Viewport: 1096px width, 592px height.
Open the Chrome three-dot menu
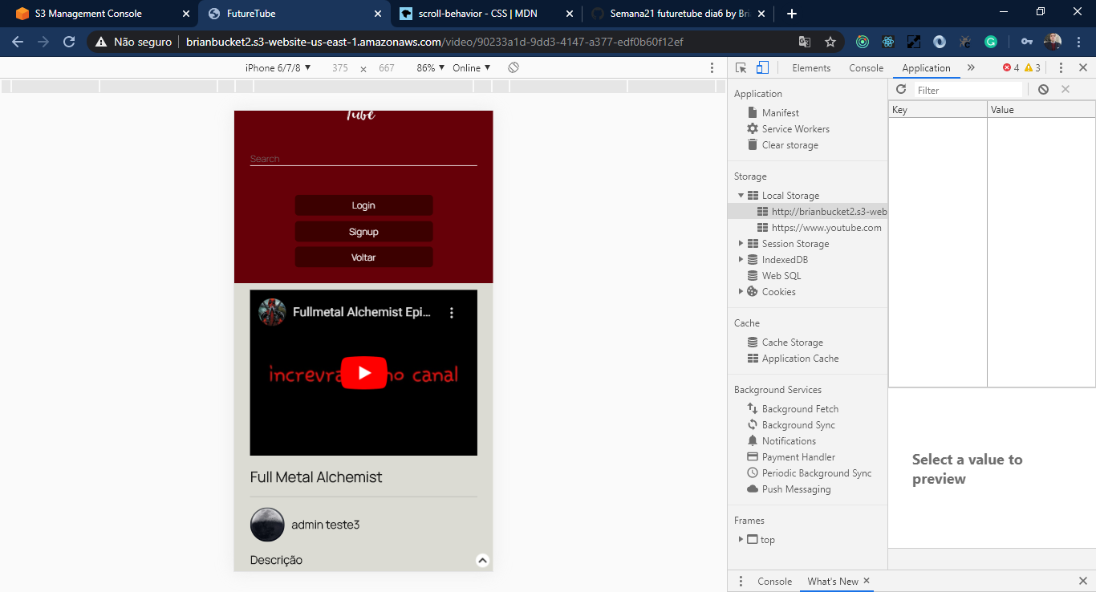[1078, 42]
